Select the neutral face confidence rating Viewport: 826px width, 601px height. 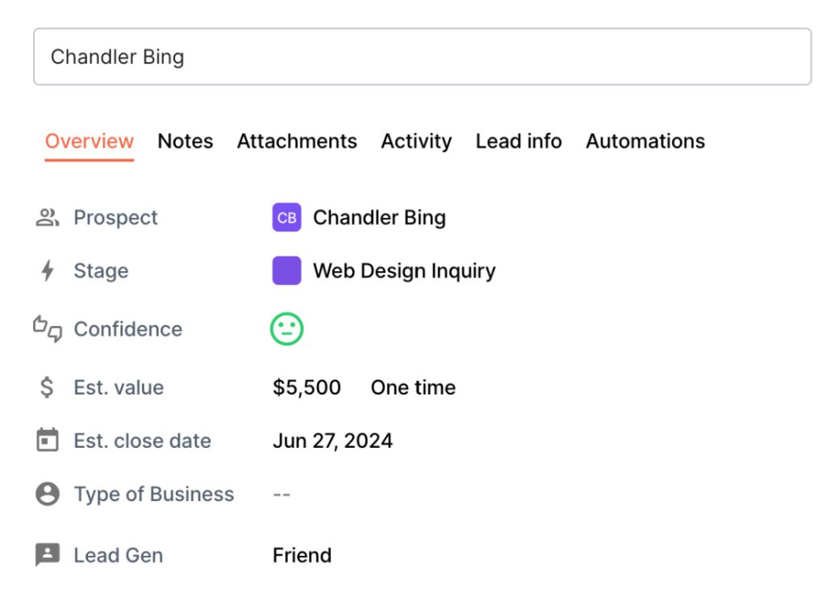click(x=286, y=329)
